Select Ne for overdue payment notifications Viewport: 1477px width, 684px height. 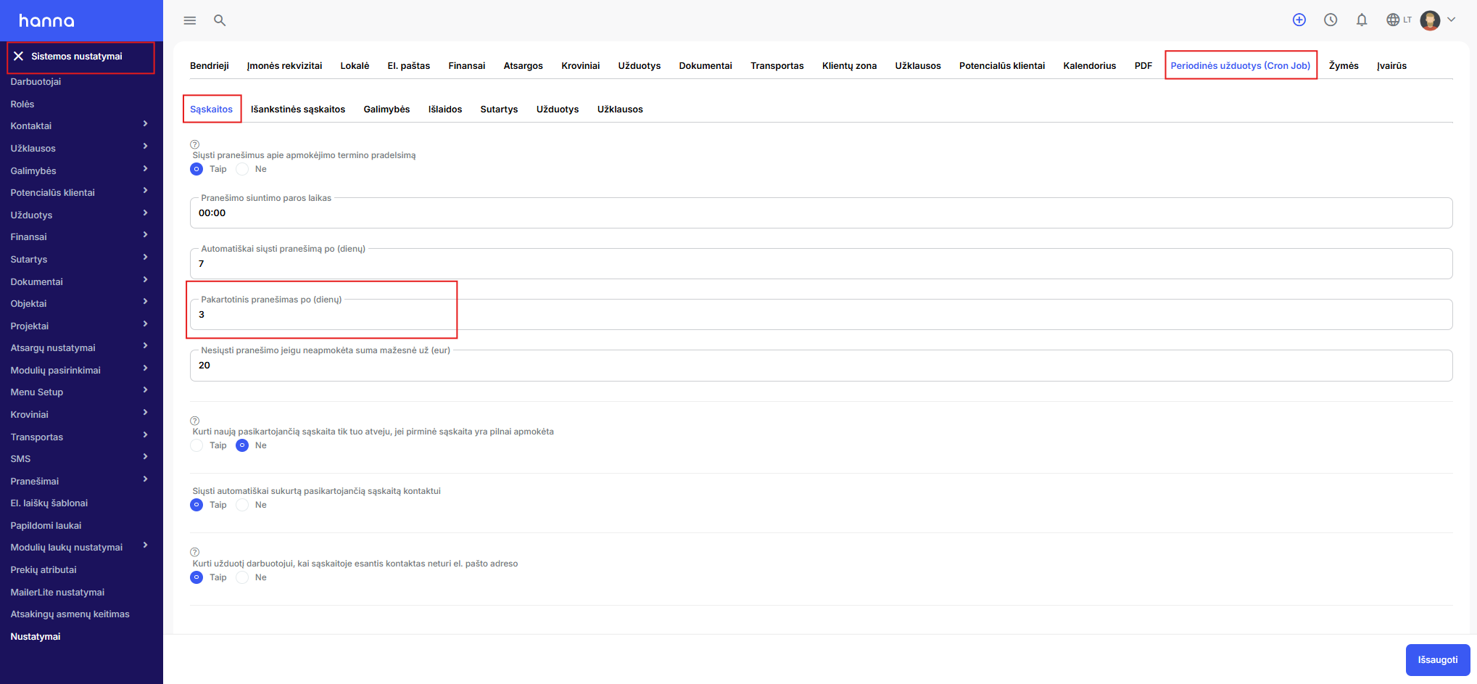(x=242, y=169)
